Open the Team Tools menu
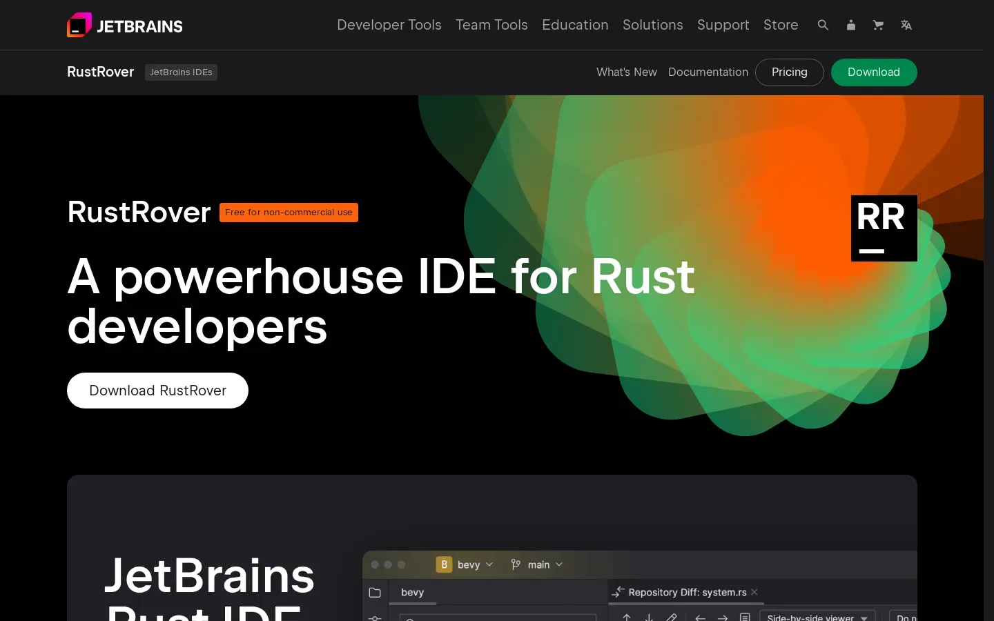The image size is (994, 621). click(x=491, y=25)
